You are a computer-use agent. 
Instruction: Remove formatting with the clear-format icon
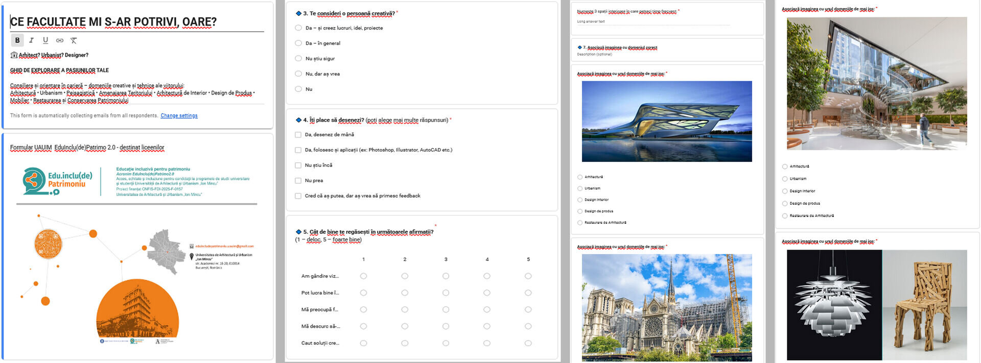point(74,40)
